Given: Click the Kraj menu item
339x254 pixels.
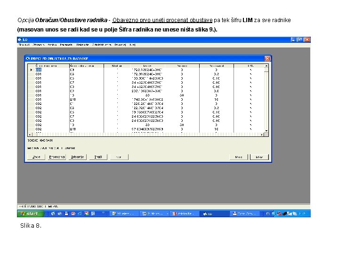Looking at the screenshot, I should (132, 45).
